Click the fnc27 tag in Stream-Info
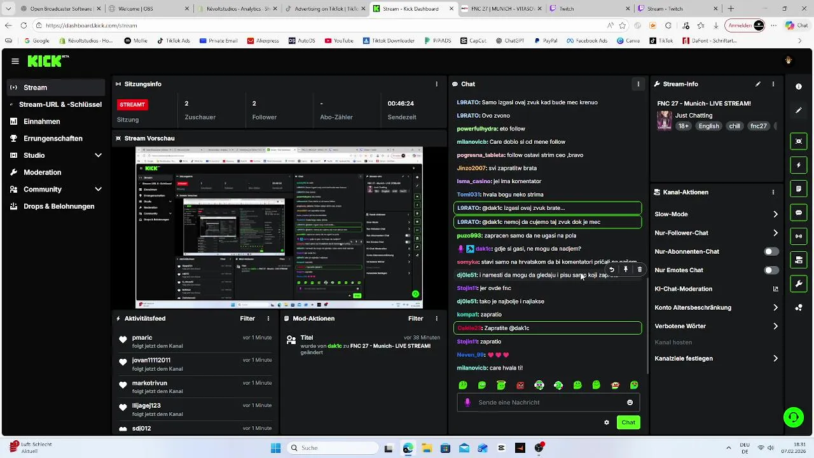This screenshot has height=458, width=814. pos(758,126)
